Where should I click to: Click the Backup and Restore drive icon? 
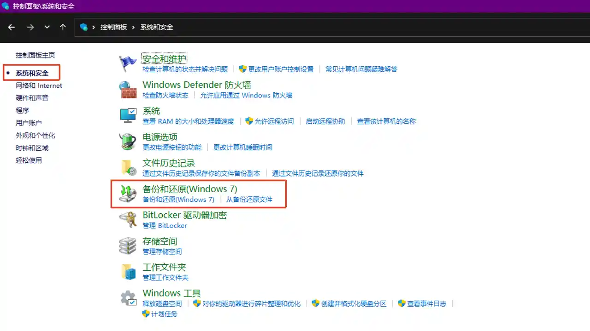pos(128,194)
